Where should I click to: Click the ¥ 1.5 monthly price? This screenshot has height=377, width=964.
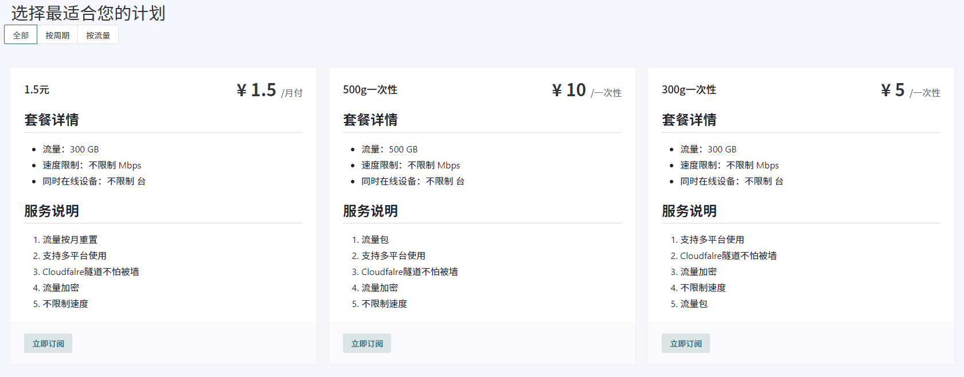point(256,90)
